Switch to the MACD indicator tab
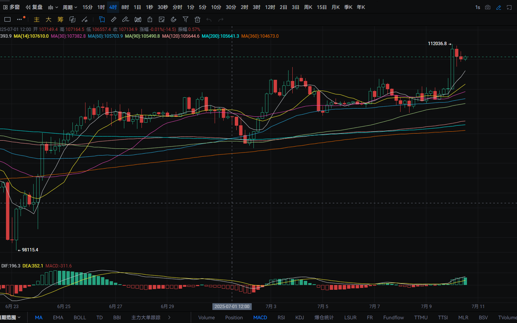Screen dimensions: 517x323 (260, 317)
